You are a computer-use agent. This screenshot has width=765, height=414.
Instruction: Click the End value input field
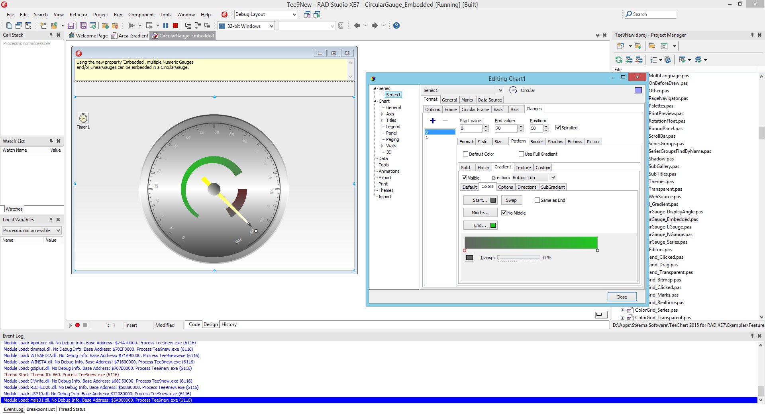pos(506,128)
